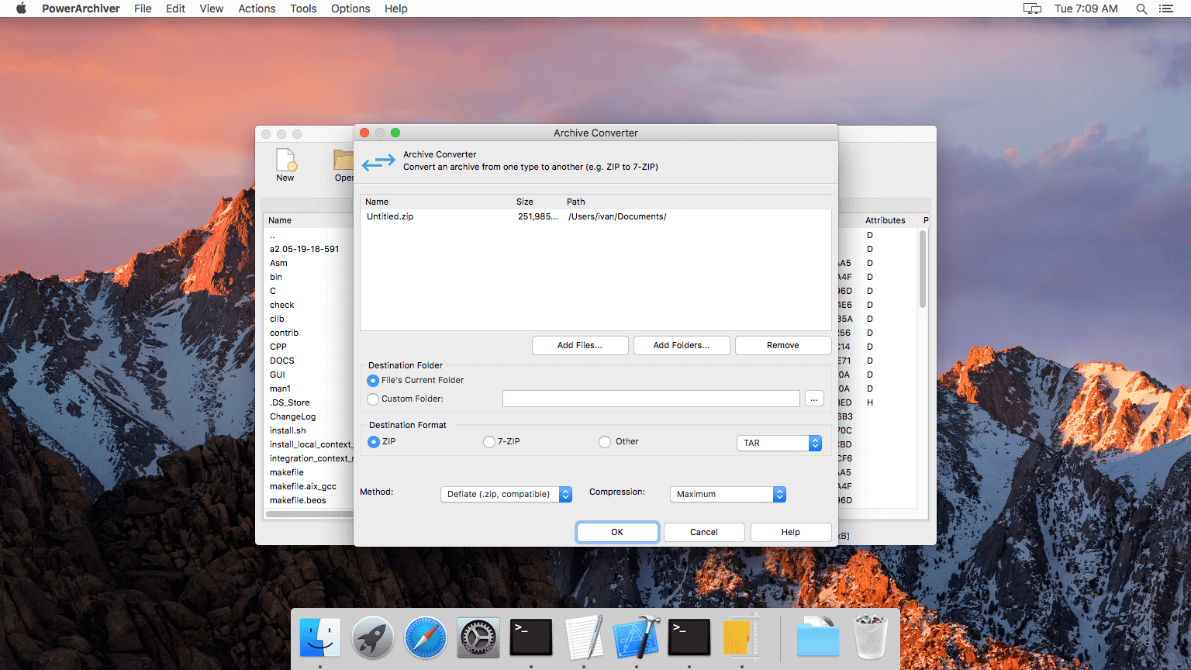Image resolution: width=1191 pixels, height=670 pixels.
Task: Click the Help button in dialog
Action: click(791, 532)
